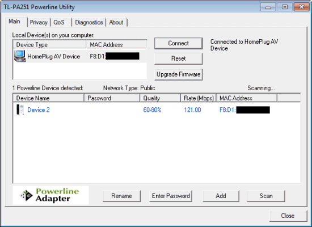Click the Add button
Screen dimensions: 312x227
click(221, 196)
